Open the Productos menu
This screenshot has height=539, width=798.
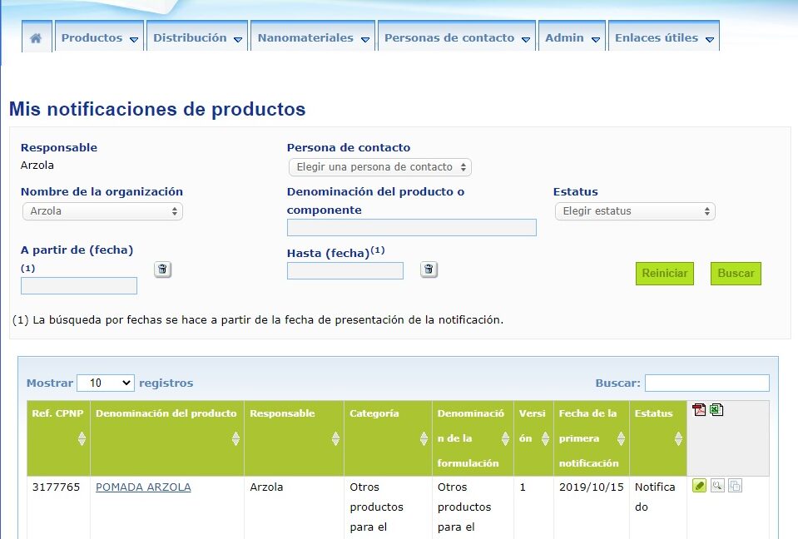coord(99,38)
